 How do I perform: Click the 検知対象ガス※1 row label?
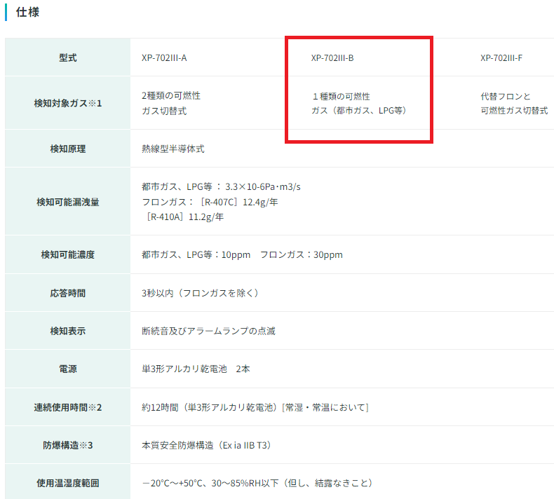click(68, 103)
